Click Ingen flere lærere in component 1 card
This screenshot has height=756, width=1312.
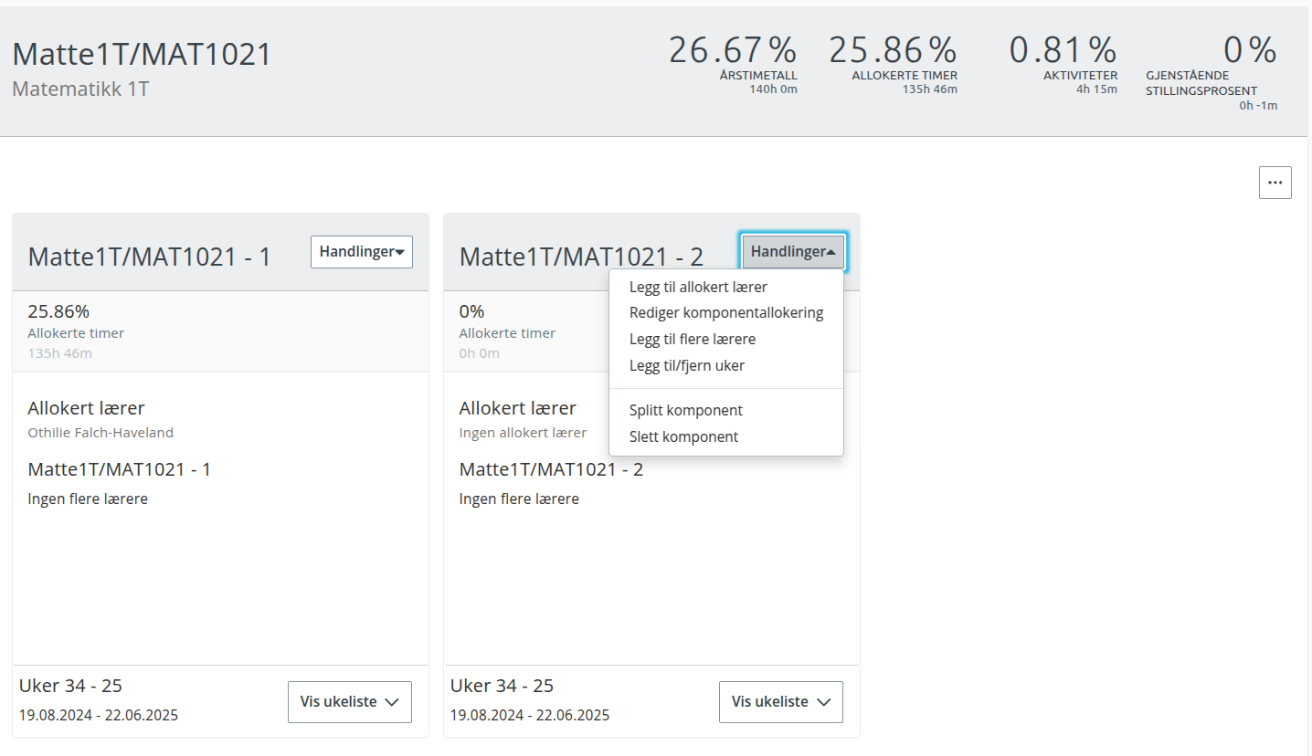click(x=88, y=499)
